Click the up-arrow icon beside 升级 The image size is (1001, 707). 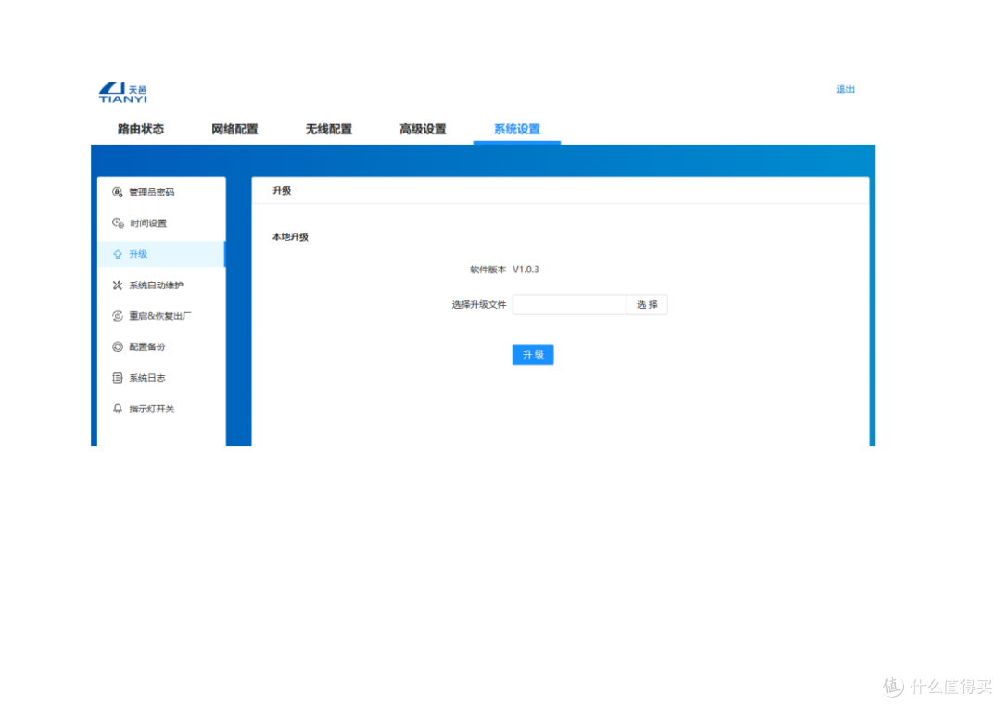pos(118,254)
